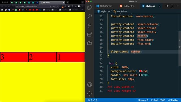Go back in the browser

[x=2, y=6]
